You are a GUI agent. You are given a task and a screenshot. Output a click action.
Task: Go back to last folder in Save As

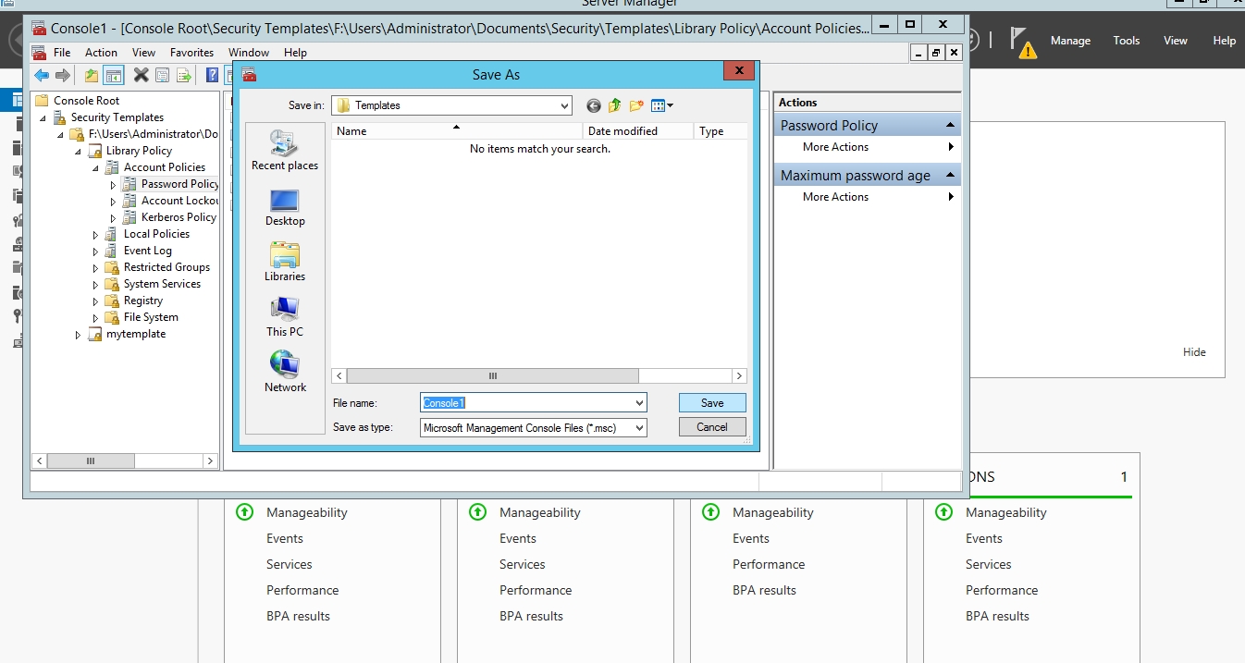tap(594, 105)
